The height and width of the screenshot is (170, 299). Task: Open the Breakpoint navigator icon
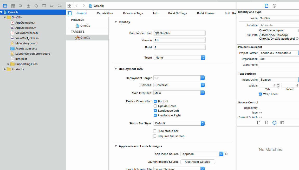[x=52, y=6]
